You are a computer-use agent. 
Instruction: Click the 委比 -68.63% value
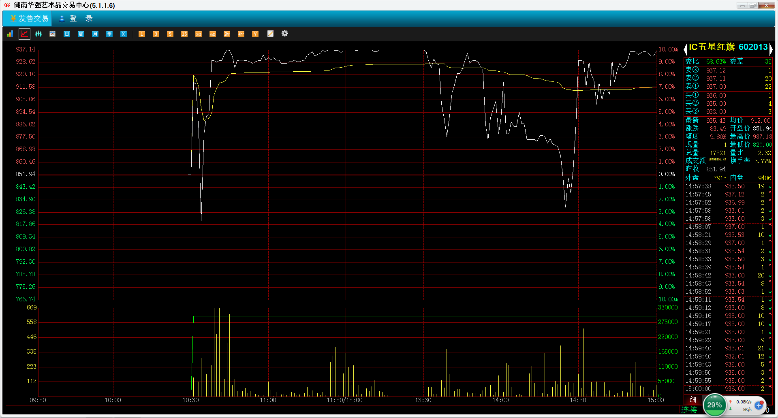click(x=714, y=62)
